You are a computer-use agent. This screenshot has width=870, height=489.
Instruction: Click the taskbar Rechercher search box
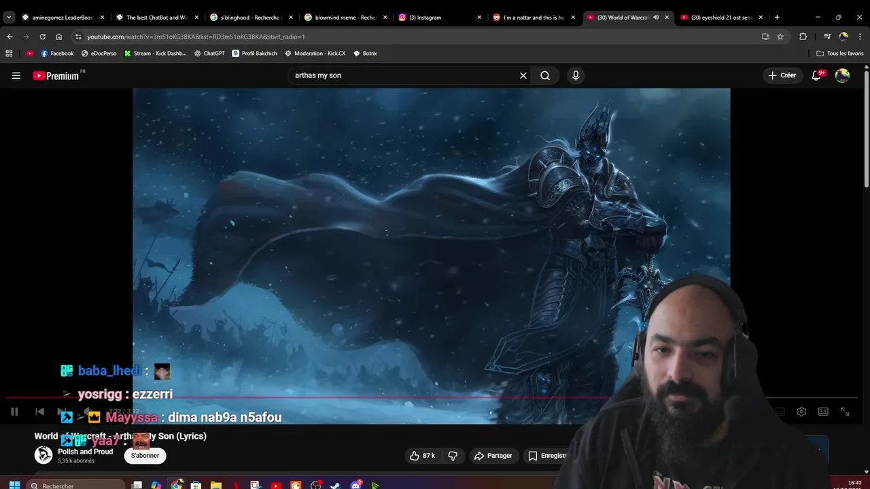click(x=75, y=485)
